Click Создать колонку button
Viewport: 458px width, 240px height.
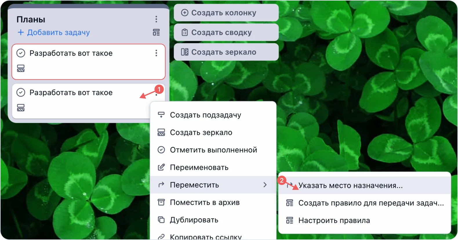(226, 12)
